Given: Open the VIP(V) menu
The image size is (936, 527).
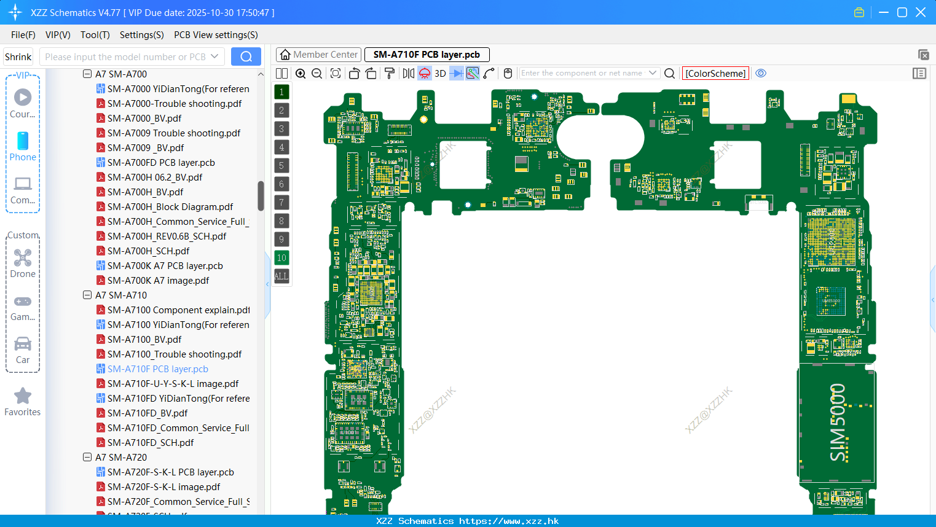Looking at the screenshot, I should (58, 35).
